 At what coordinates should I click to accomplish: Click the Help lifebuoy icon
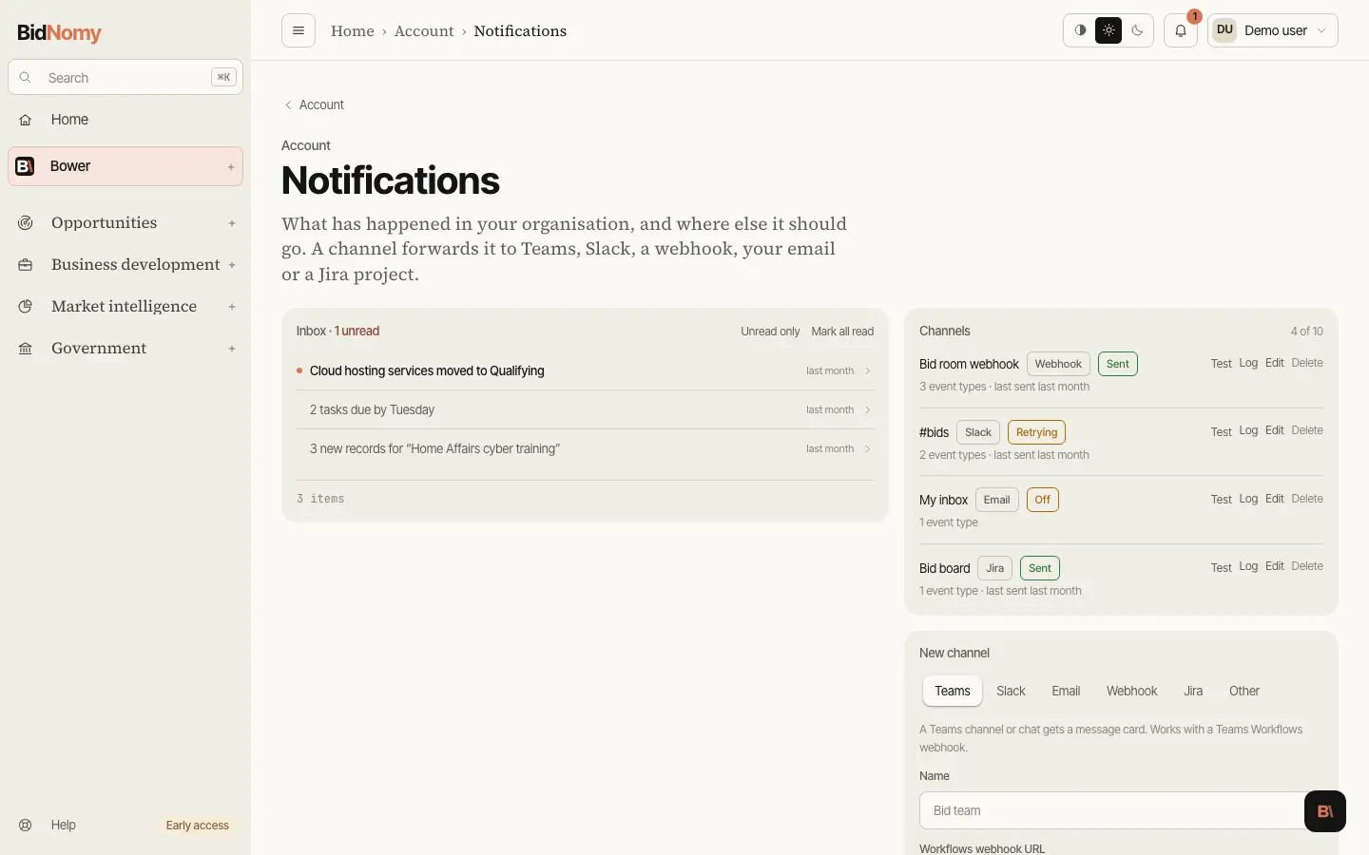pos(26,825)
